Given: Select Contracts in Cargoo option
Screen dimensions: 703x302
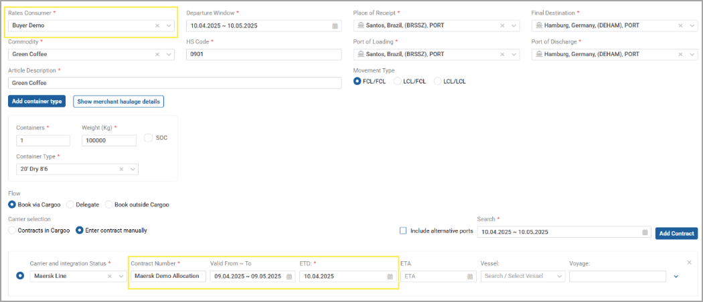Looking at the screenshot, I should [x=12, y=231].
